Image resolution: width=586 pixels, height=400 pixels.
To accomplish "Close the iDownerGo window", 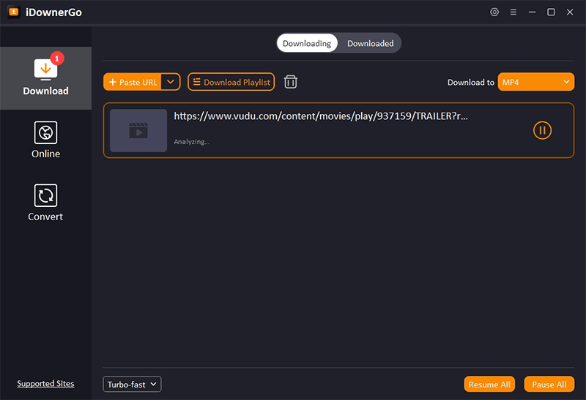I will pyautogui.click(x=570, y=12).
